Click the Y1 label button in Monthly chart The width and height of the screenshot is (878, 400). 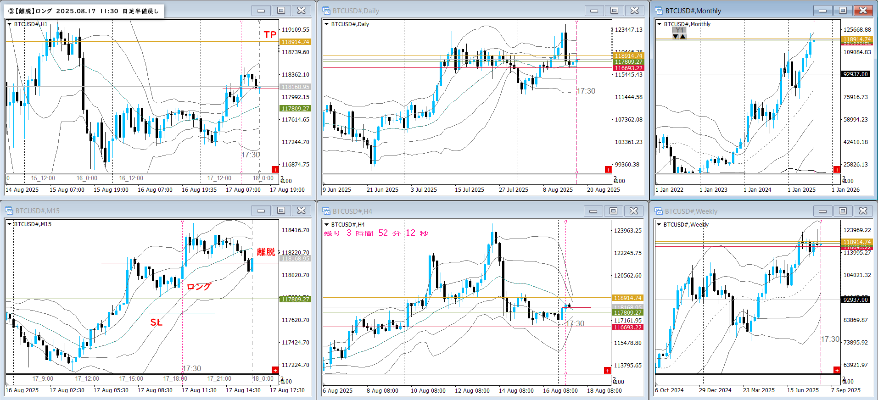679,30
